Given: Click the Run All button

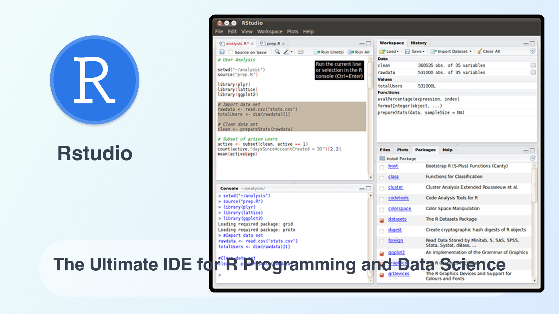Looking at the screenshot, I should coord(359,52).
